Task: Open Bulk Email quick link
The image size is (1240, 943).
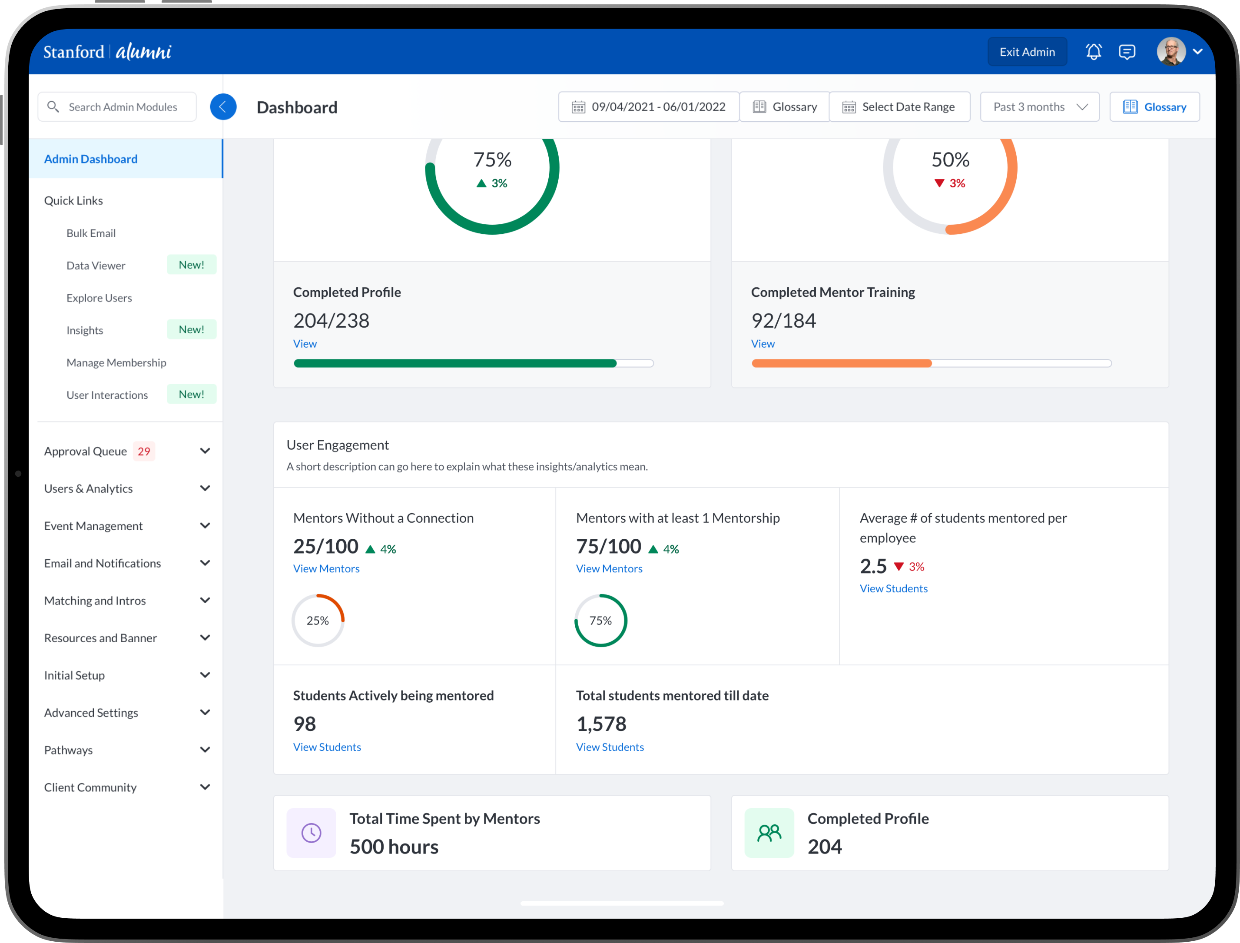Action: tap(91, 233)
